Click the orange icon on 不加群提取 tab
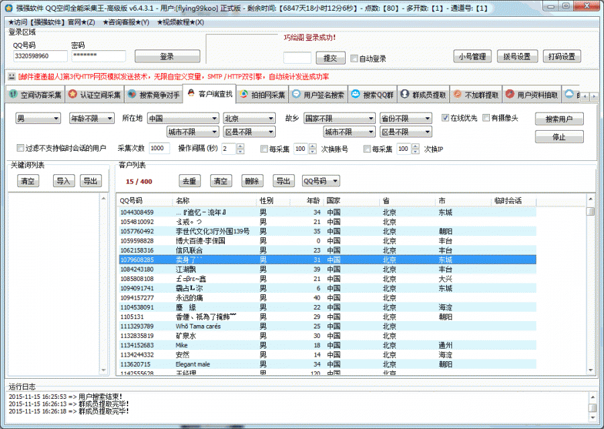Screen dimensions: 604x429 [457, 94]
